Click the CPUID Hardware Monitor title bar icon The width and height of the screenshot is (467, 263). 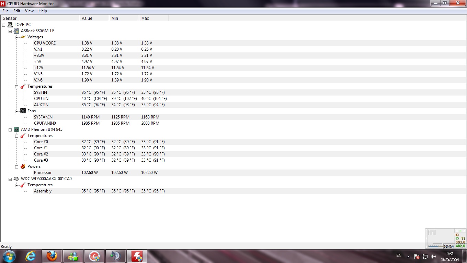[x=3, y=3]
